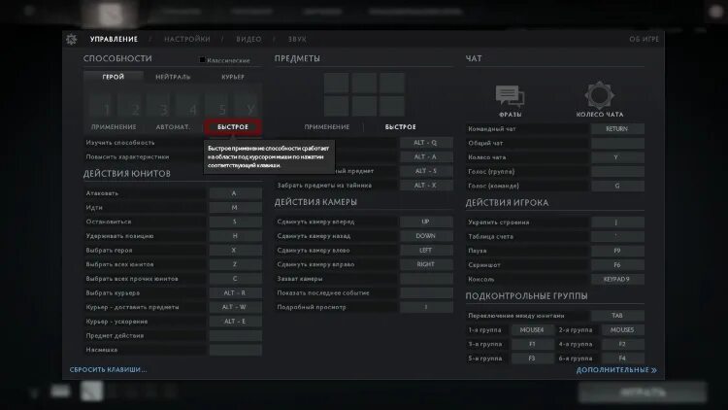
Task: Select the top-middle item slot
Action: (364, 84)
